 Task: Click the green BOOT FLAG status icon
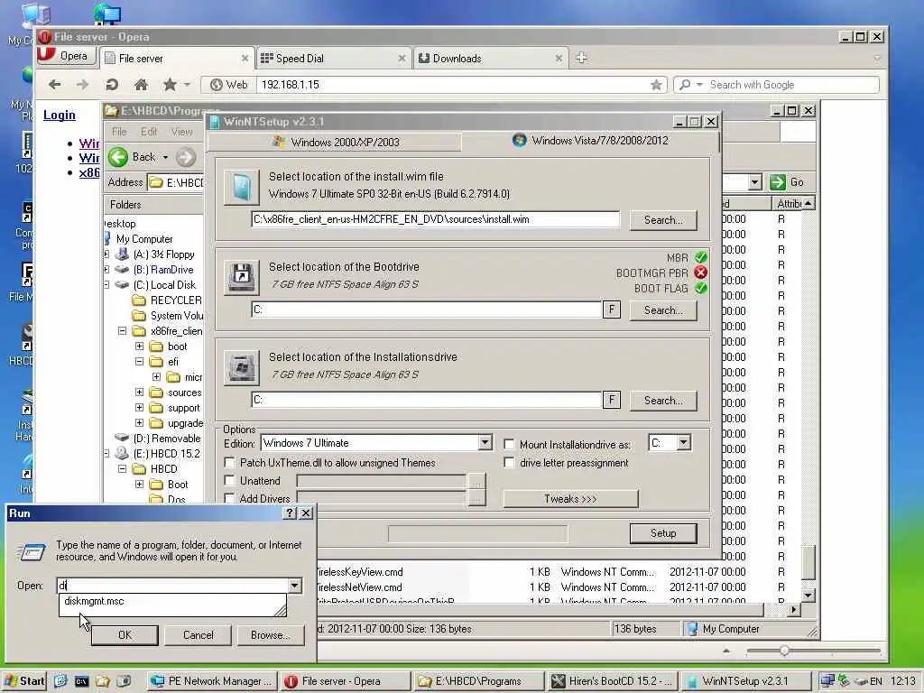point(700,288)
